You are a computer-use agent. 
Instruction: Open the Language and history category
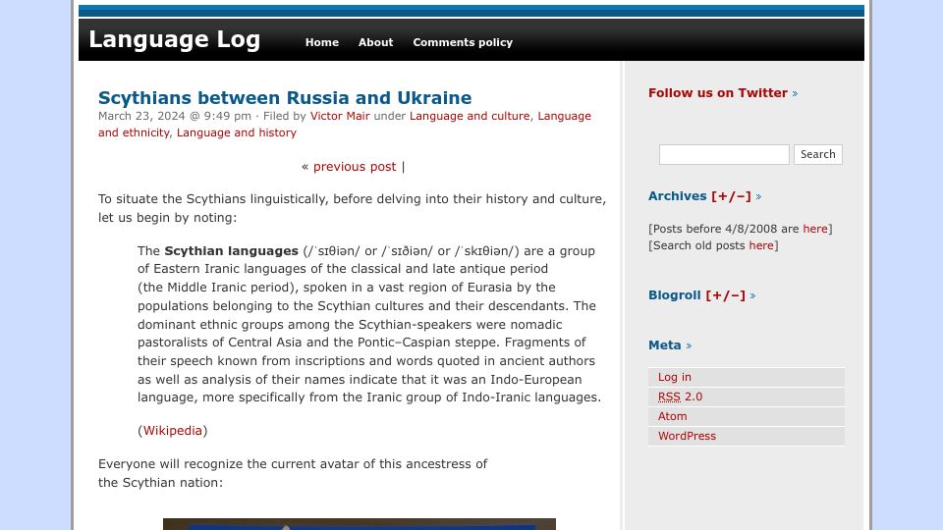coord(237,132)
